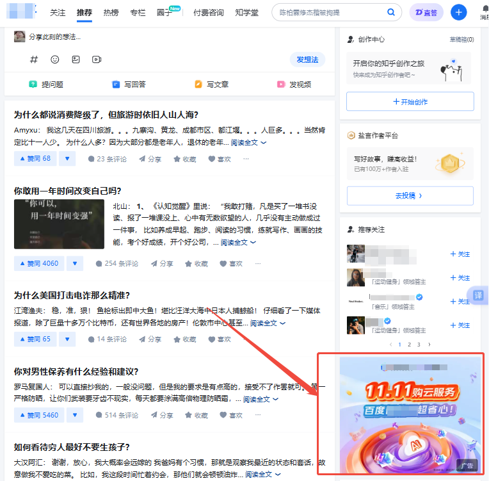Viewport: 489px width, 481px height.
Task: Like 喜欢 the 改变自己 post
Action: pyautogui.click(x=231, y=264)
